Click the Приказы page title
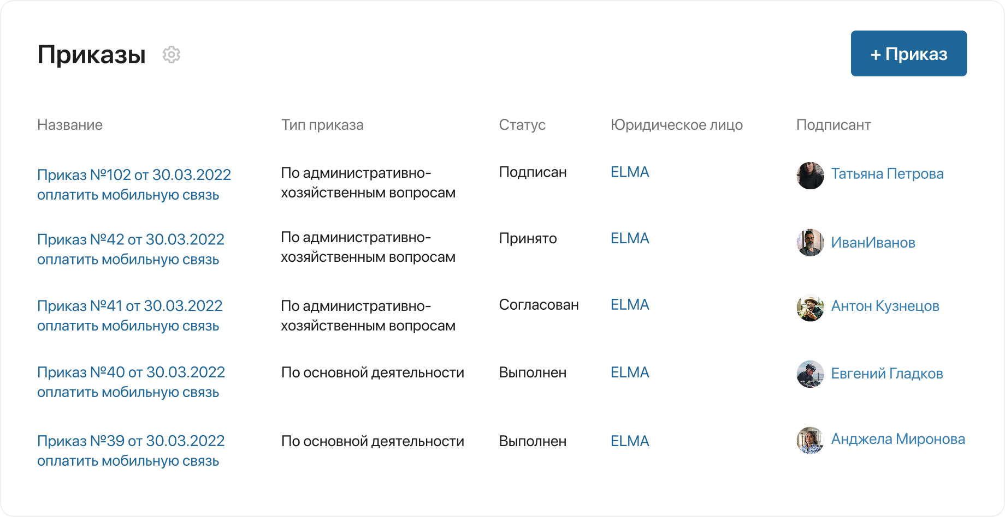The width and height of the screenshot is (1005, 517). [x=91, y=53]
